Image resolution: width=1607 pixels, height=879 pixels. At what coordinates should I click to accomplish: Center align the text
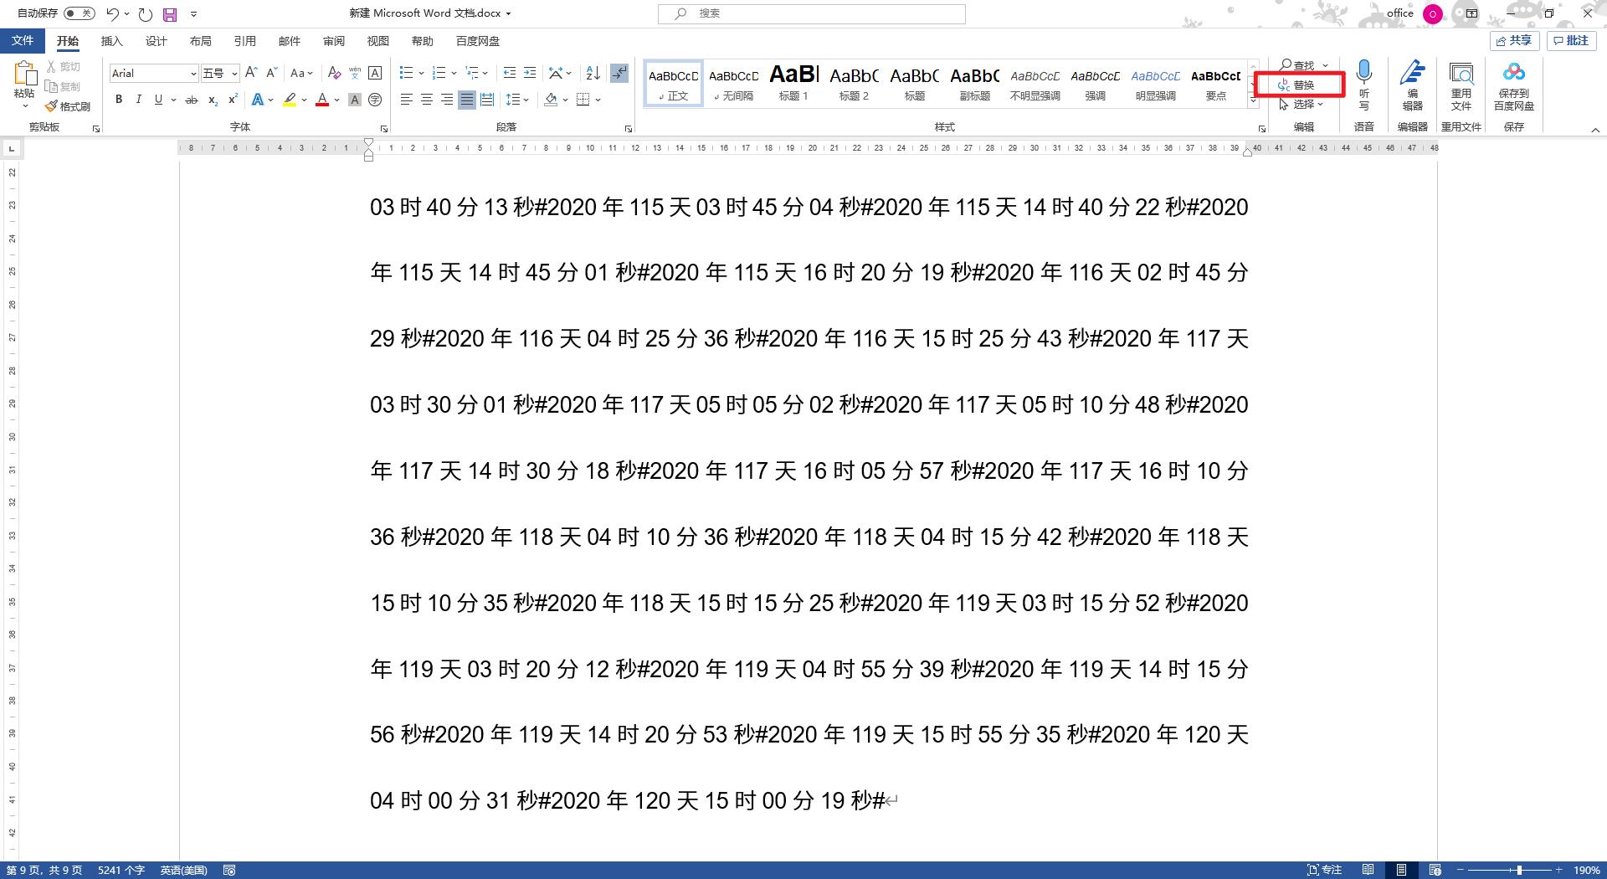tap(427, 100)
